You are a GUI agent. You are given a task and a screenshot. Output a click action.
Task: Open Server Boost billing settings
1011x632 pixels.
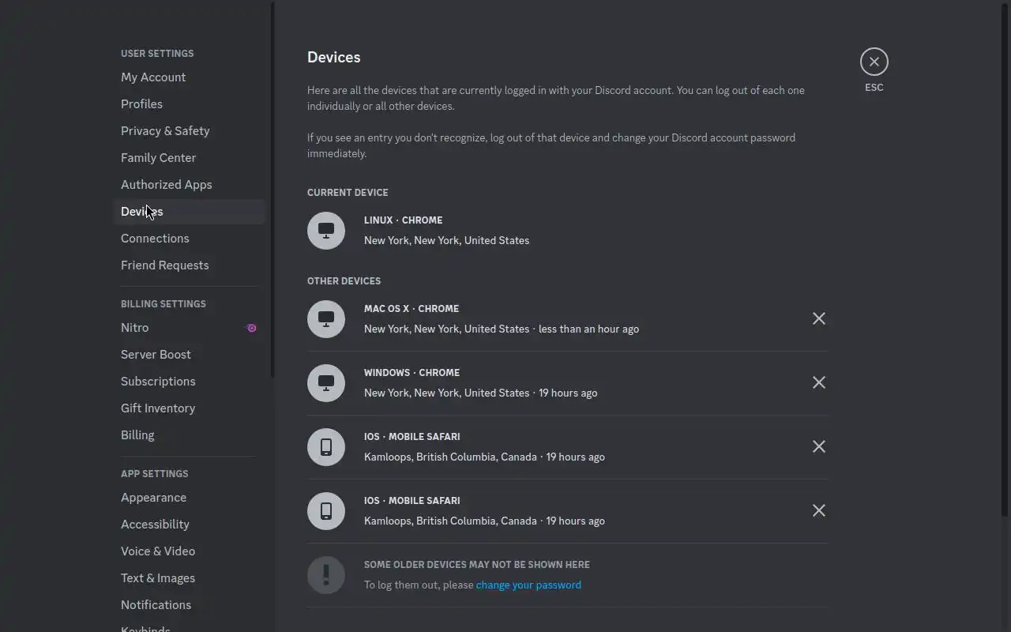pyautogui.click(x=156, y=355)
